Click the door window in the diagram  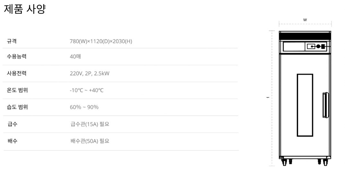click(x=305, y=105)
